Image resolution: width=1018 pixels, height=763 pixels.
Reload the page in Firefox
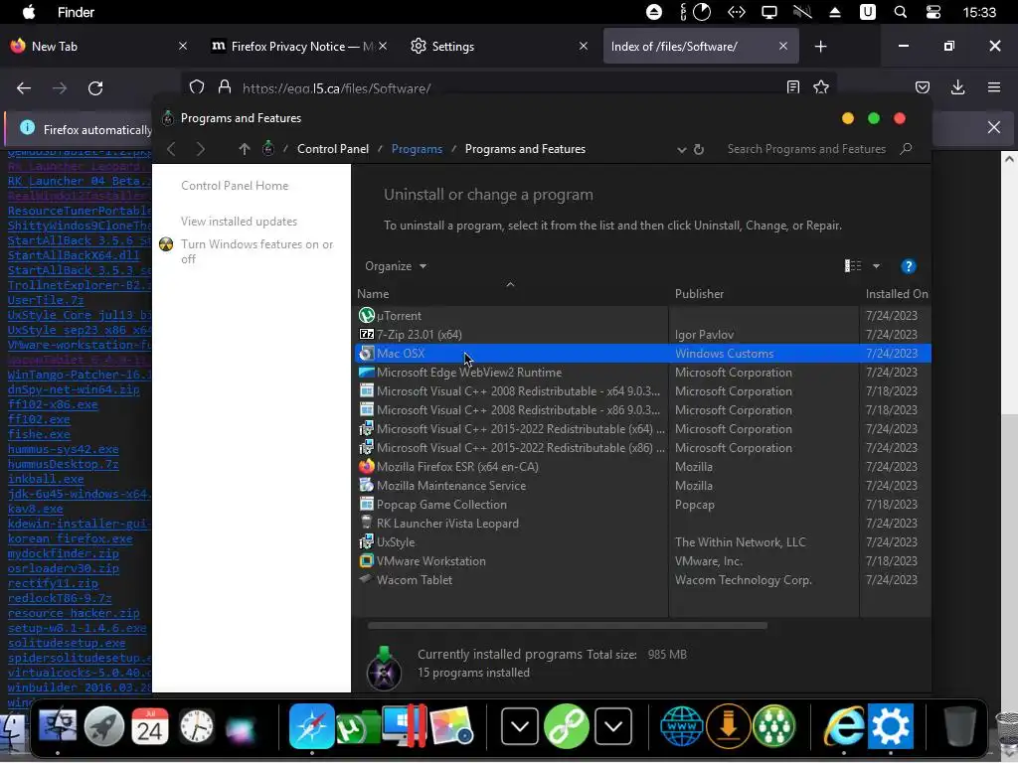(95, 88)
